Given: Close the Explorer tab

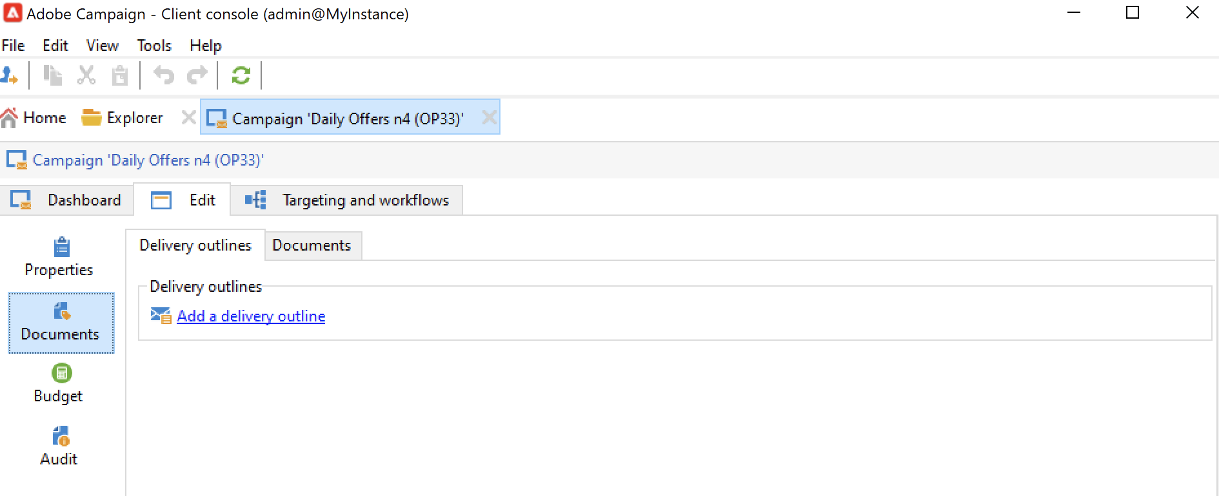Looking at the screenshot, I should click(188, 117).
